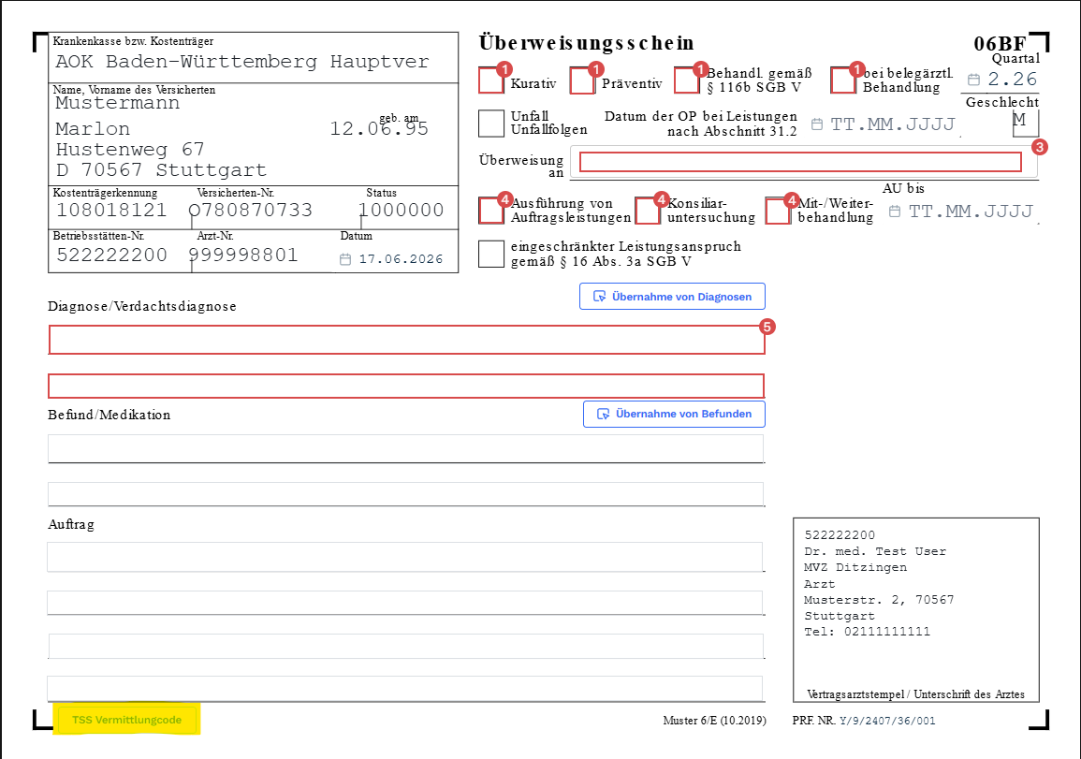
Task: Open the AU bis calendar icon
Action: tap(894, 211)
